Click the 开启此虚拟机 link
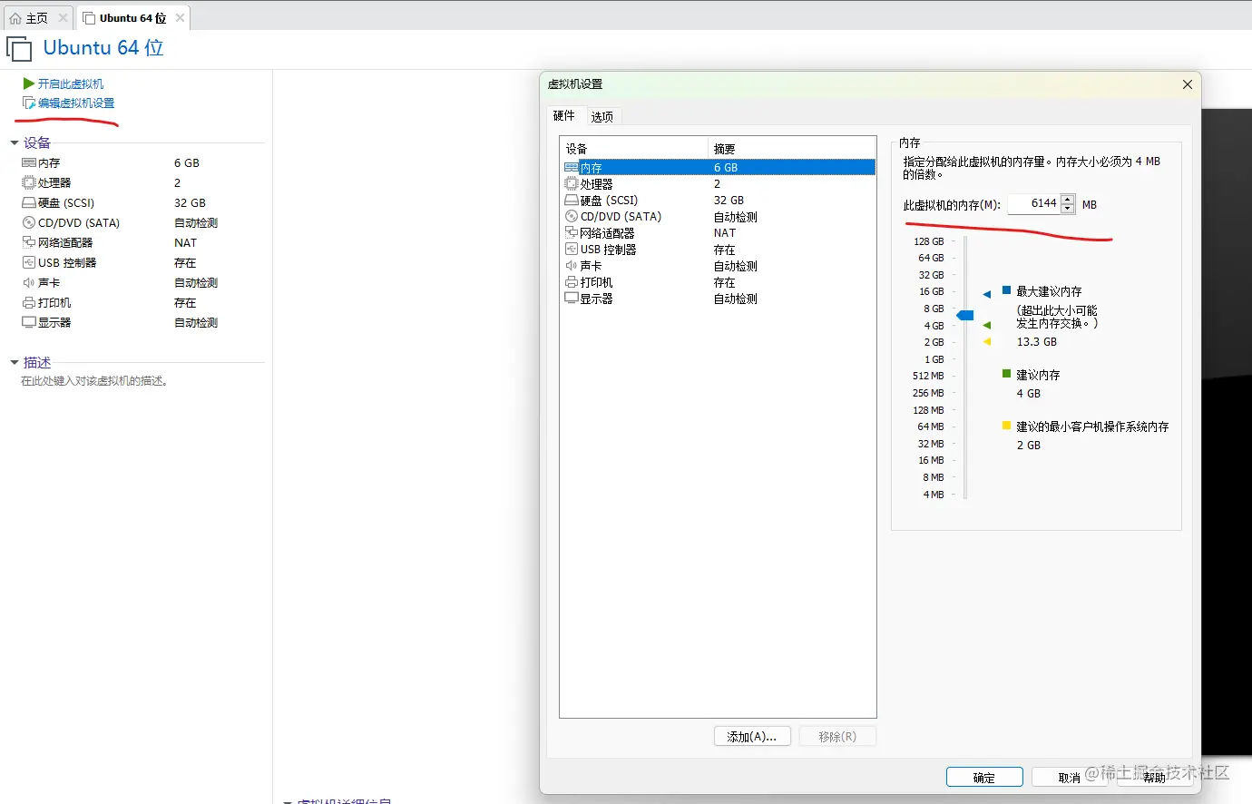 pyautogui.click(x=71, y=83)
